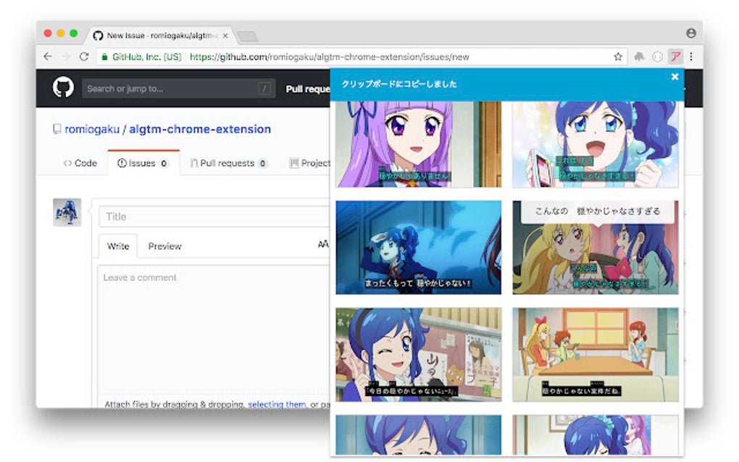Click the gray extension icon next to the star

point(639,56)
